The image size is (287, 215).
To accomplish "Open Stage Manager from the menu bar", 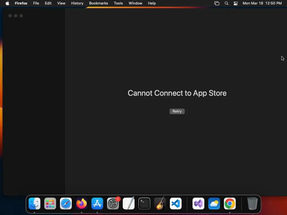I will (217, 3).
